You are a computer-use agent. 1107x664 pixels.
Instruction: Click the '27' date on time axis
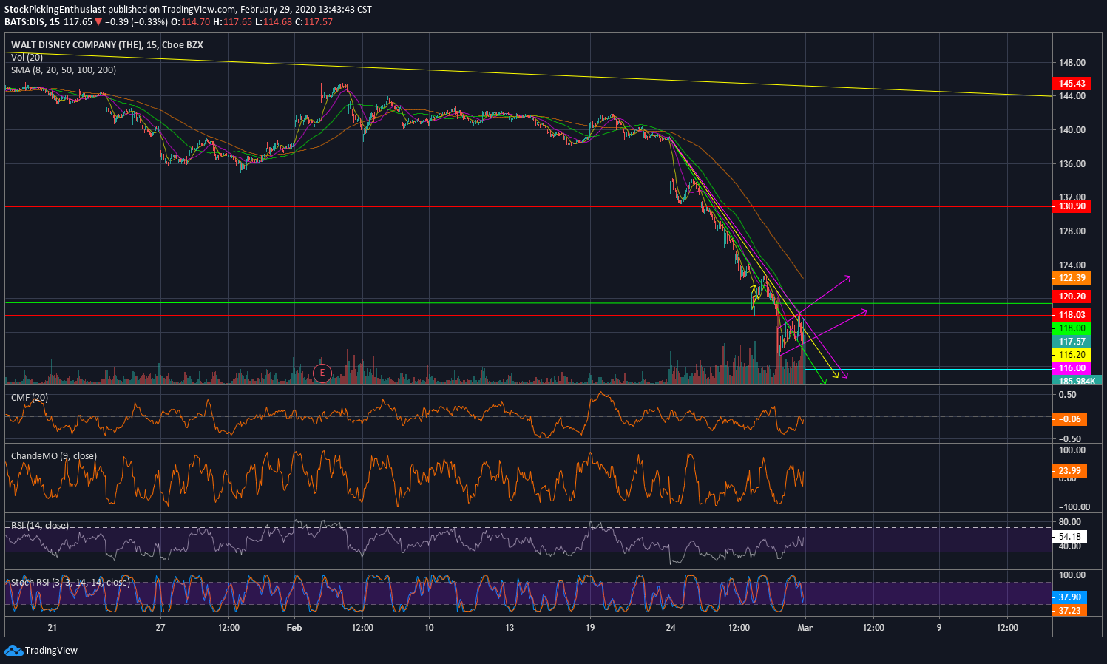tap(160, 628)
